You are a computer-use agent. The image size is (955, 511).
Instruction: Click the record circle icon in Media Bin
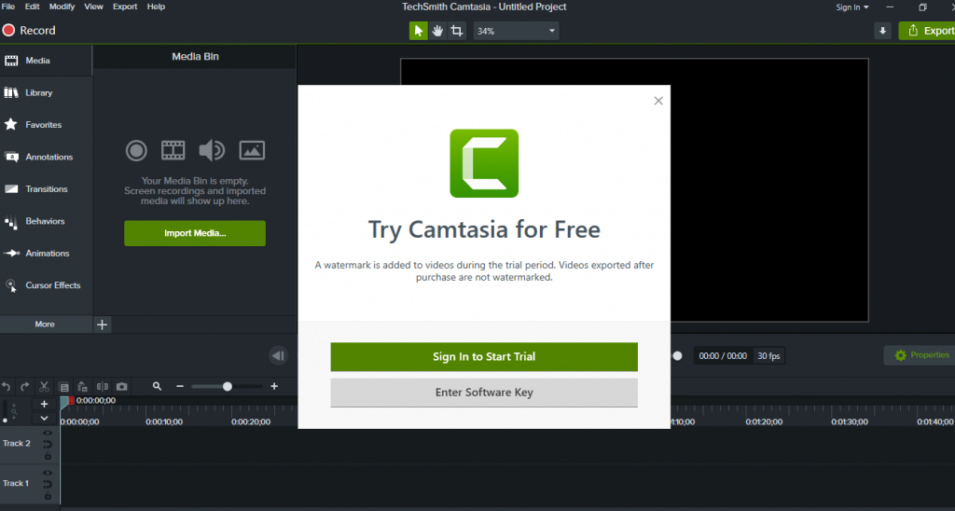[x=136, y=150]
